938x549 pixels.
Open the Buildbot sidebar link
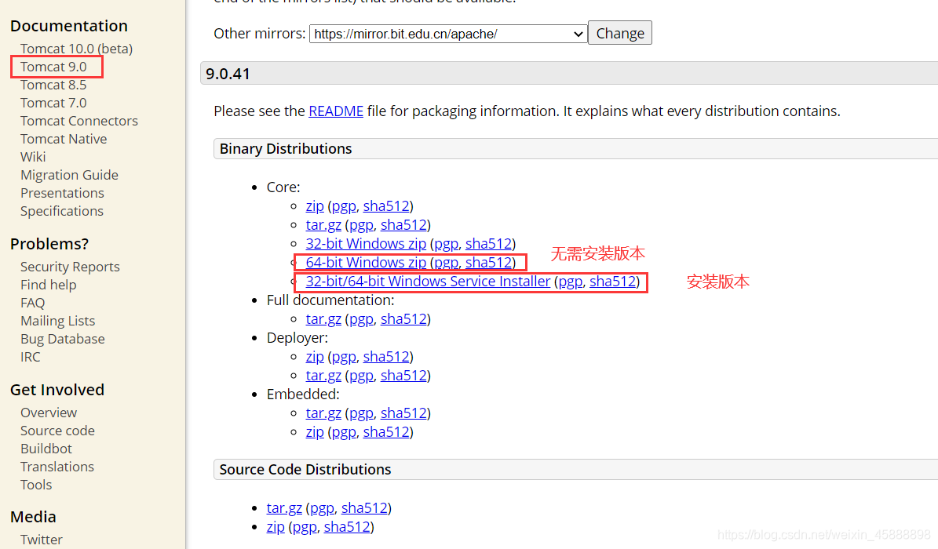point(46,449)
